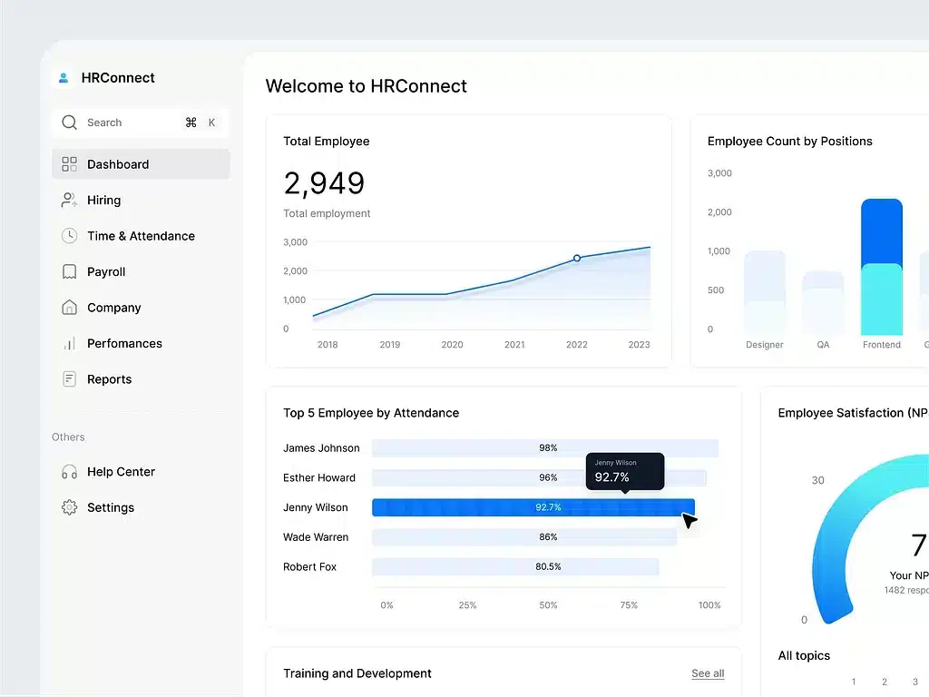Click Training and Development heading
This screenshot has height=697, width=929.
pos(357,673)
